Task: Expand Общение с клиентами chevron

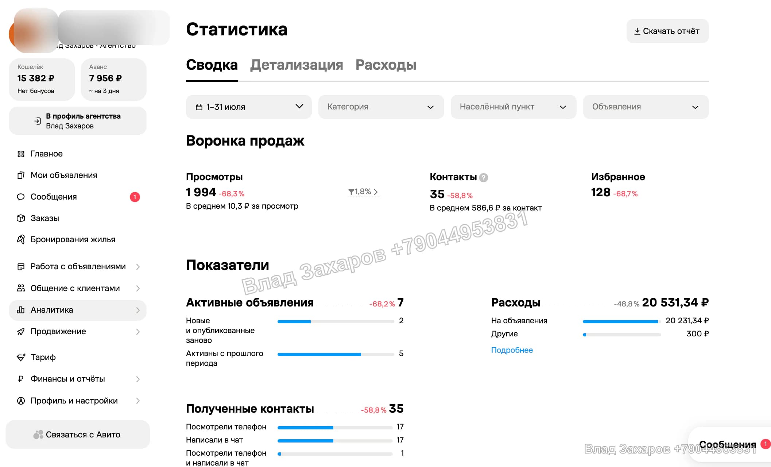Action: (x=138, y=288)
